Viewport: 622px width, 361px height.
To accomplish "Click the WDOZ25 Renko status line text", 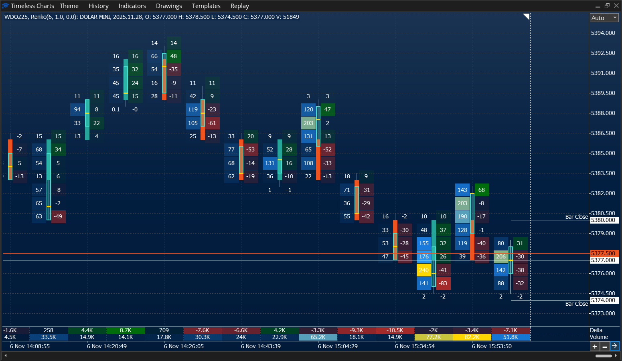I will coord(150,17).
